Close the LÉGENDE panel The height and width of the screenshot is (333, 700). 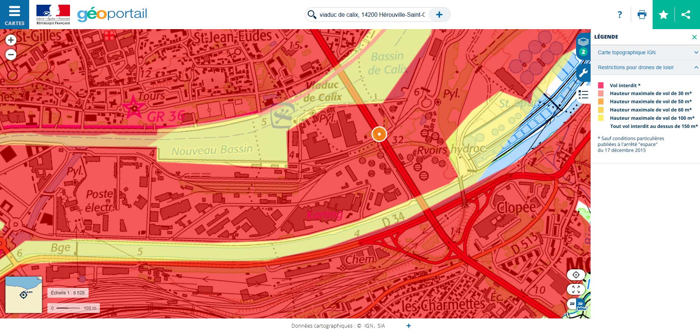point(694,37)
